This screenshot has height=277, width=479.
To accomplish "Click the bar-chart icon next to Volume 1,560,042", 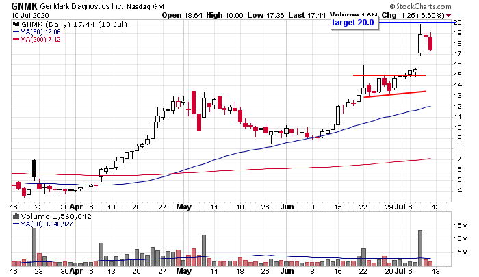I will pos(16,217).
